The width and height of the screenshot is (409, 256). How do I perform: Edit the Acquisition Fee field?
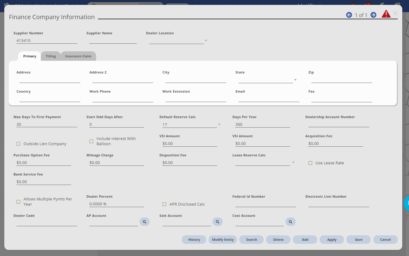click(x=336, y=143)
